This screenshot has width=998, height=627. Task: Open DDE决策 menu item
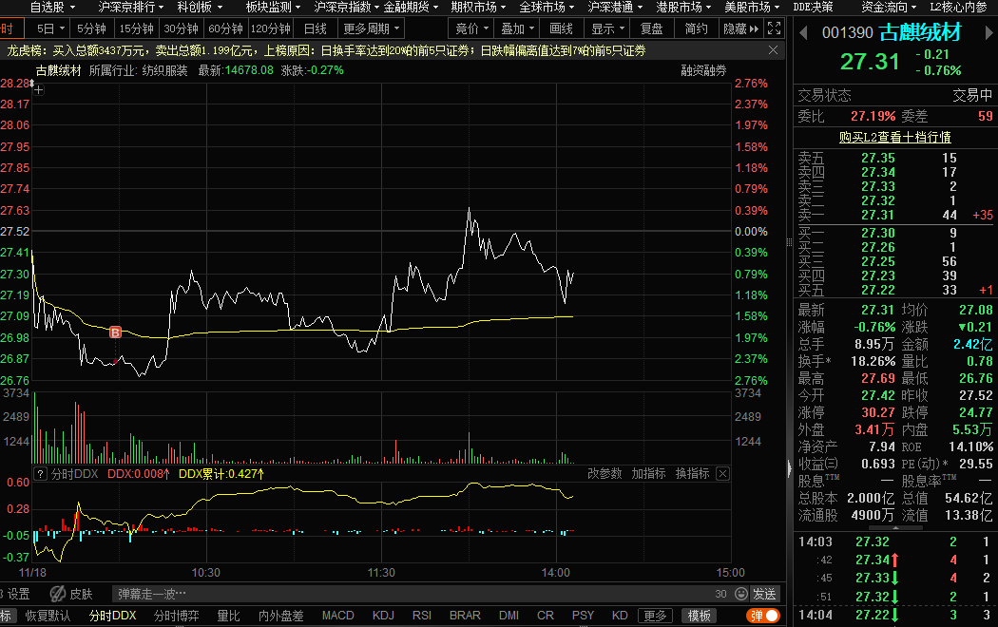click(813, 7)
